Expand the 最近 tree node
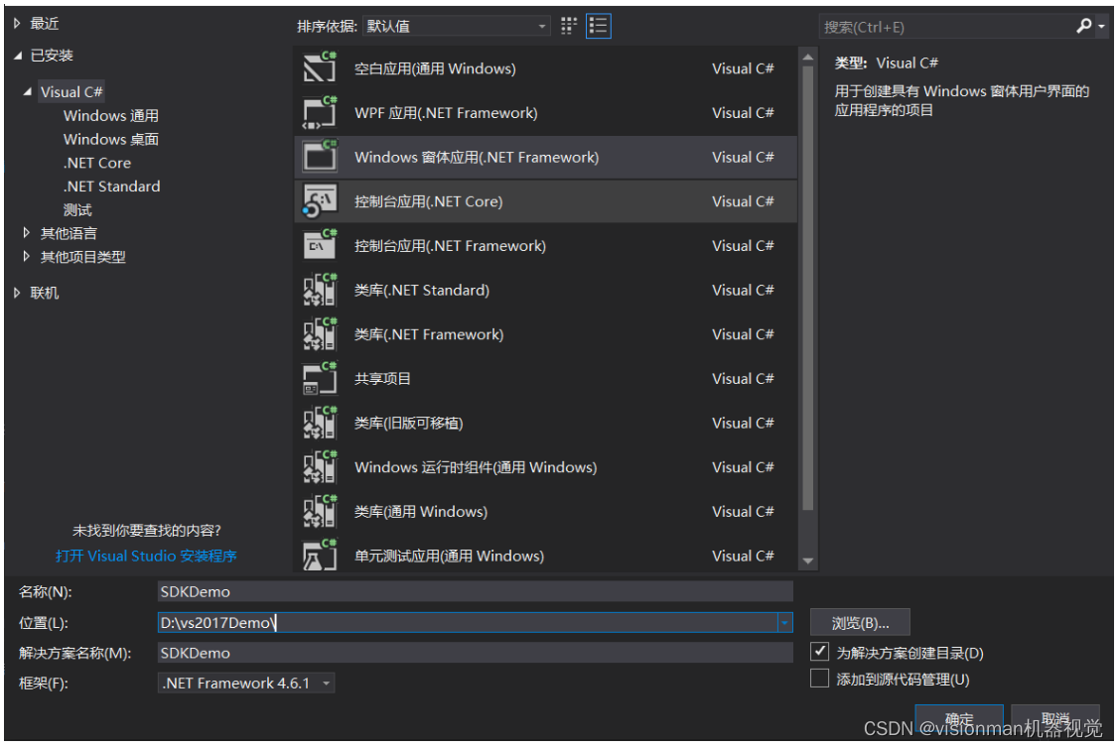The height and width of the screenshot is (748, 1119). point(17,24)
